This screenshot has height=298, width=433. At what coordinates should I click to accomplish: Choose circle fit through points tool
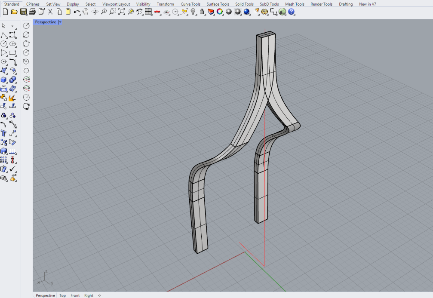(26, 107)
